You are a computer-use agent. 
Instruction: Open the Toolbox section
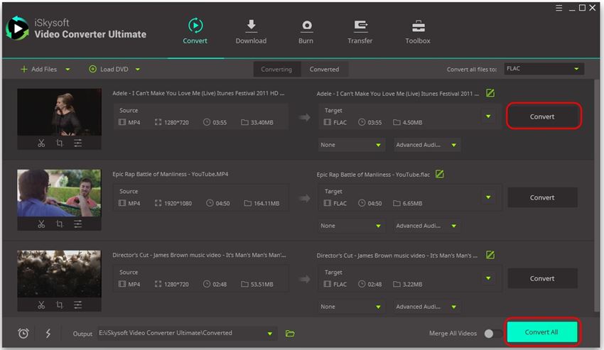(417, 32)
